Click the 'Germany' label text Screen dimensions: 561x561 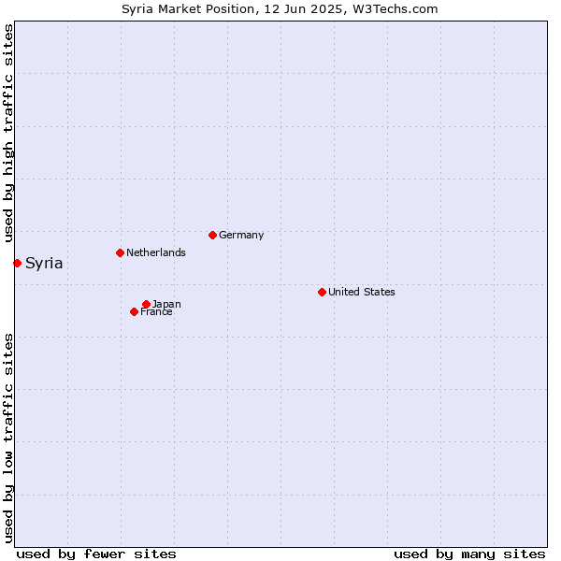(241, 235)
